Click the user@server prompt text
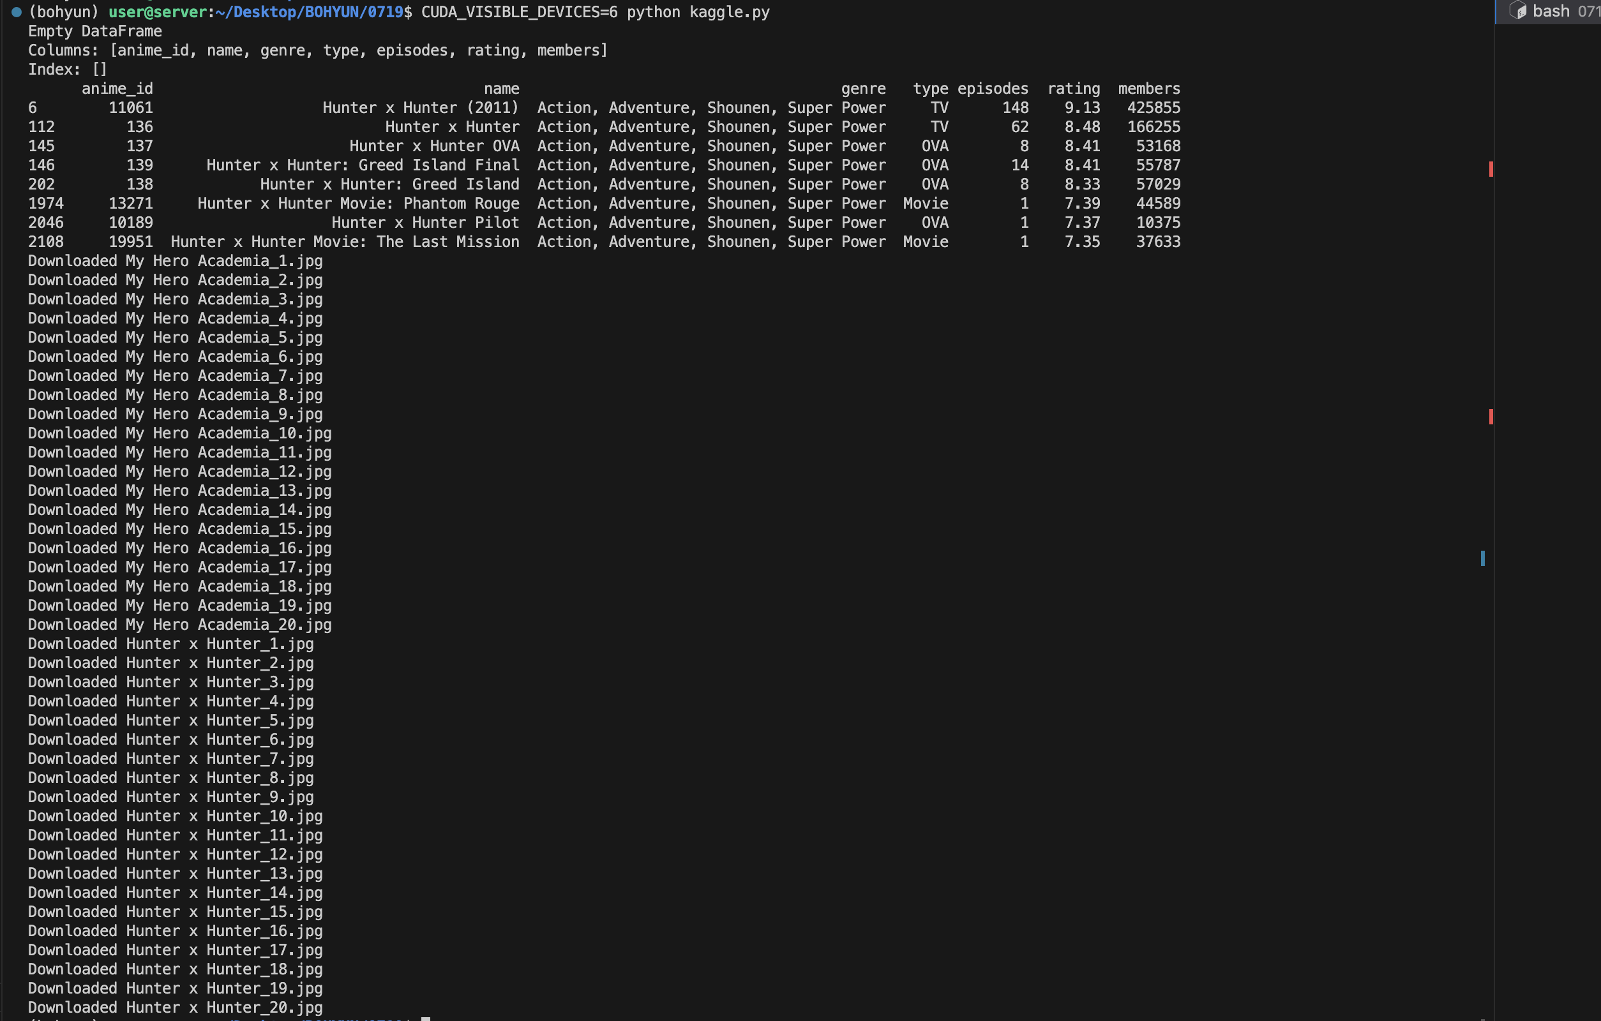 click(158, 12)
